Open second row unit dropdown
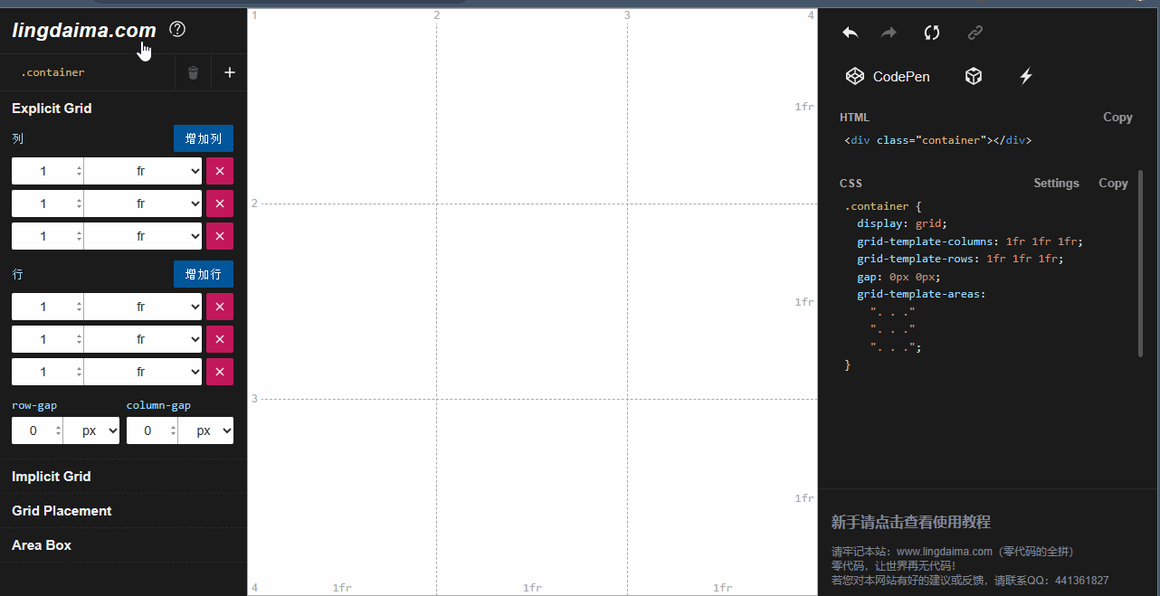The image size is (1160, 596). point(143,339)
